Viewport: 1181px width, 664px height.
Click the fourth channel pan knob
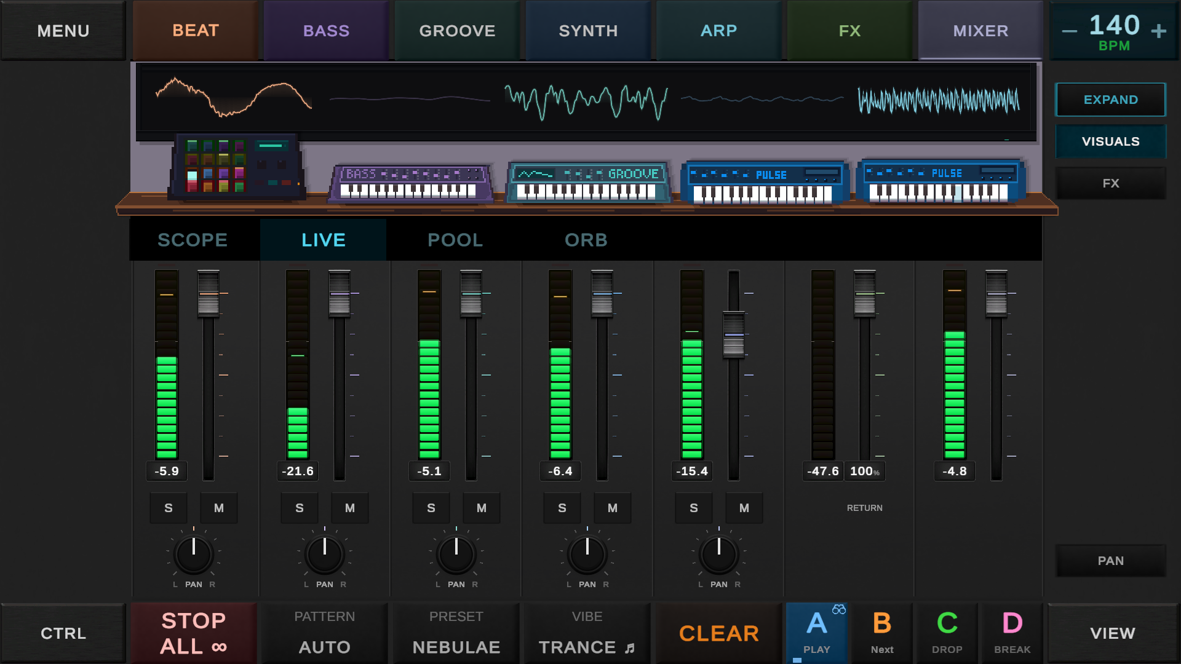click(x=587, y=554)
